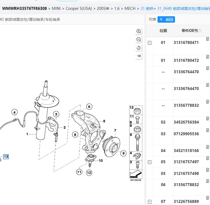Click the nut thumbnail numbered 12
210x205 pixels.
(x=136, y=110)
